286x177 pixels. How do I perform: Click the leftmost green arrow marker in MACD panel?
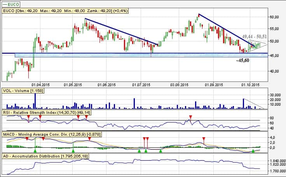pos(35,150)
